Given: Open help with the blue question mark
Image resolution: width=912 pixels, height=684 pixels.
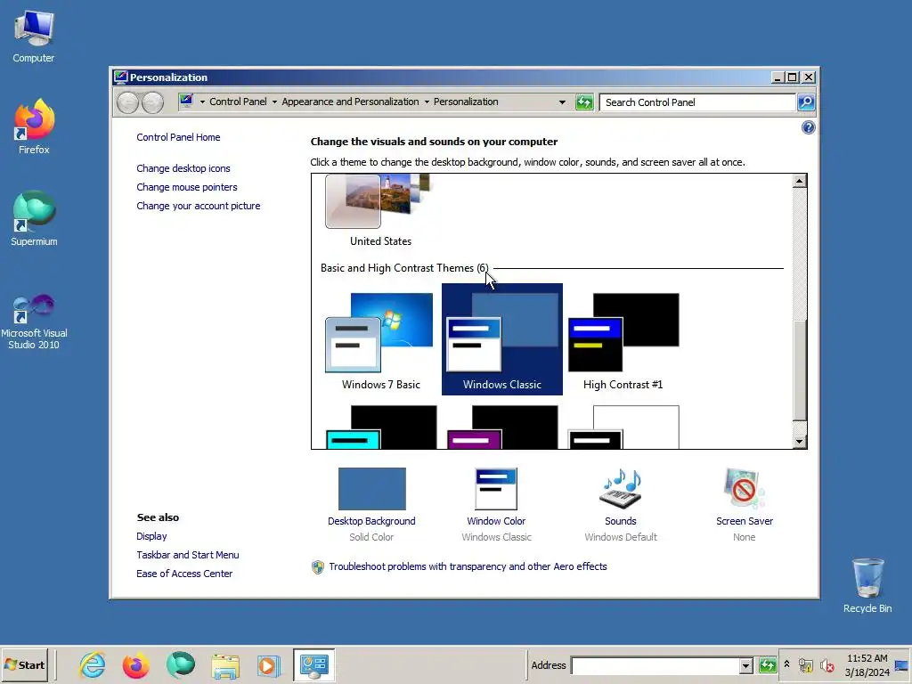Looking at the screenshot, I should tap(808, 127).
